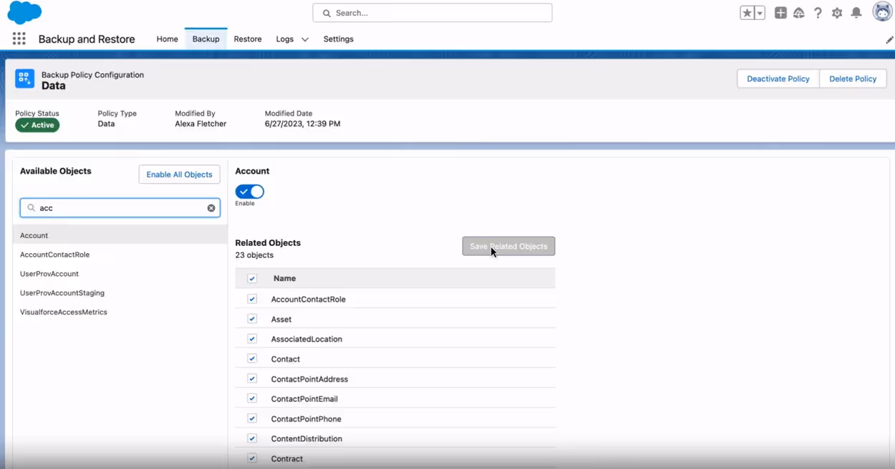Click the Salesforce cloud logo
Image resolution: width=895 pixels, height=469 pixels.
point(24,13)
